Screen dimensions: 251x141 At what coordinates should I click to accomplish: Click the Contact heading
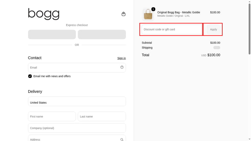35,58
